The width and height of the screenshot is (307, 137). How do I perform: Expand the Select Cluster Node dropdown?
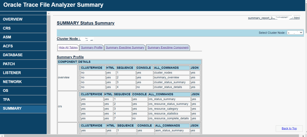(x=295, y=33)
